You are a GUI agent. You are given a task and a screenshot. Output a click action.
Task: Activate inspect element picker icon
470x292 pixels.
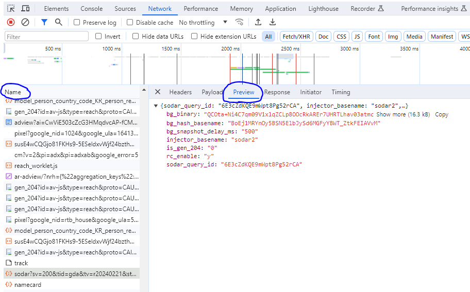point(11,8)
